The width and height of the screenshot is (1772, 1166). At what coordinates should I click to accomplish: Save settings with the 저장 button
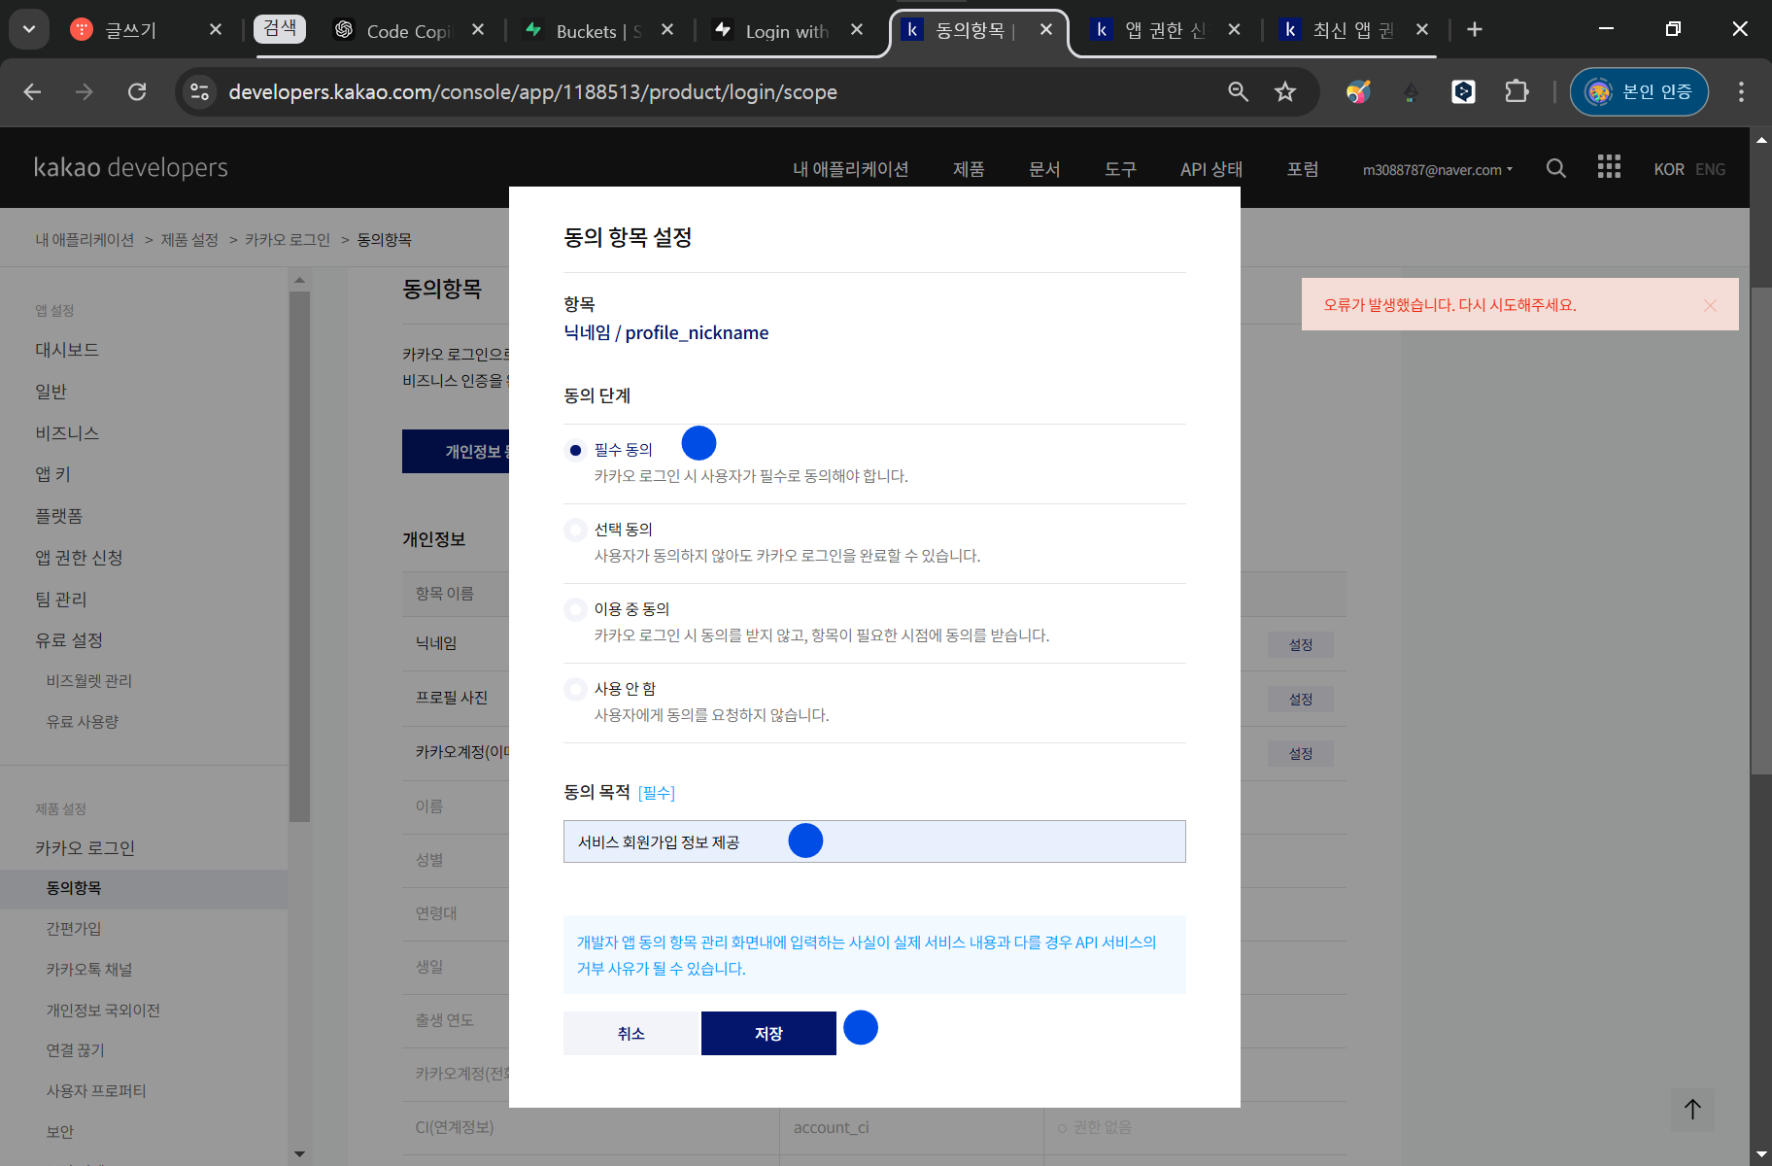coord(768,1034)
